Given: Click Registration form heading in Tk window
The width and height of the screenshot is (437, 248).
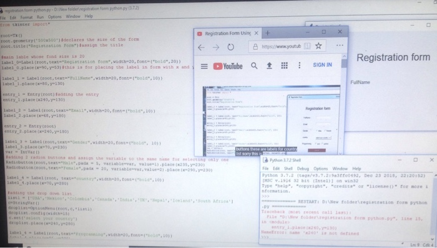Looking at the screenshot, I should coord(393,57).
